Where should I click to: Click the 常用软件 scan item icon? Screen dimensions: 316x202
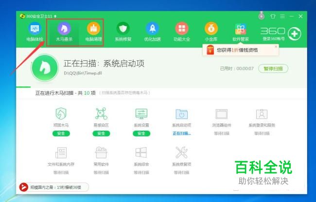101,152
